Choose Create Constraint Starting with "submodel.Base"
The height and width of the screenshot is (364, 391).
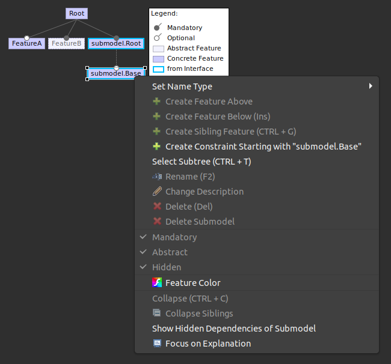tap(257, 147)
